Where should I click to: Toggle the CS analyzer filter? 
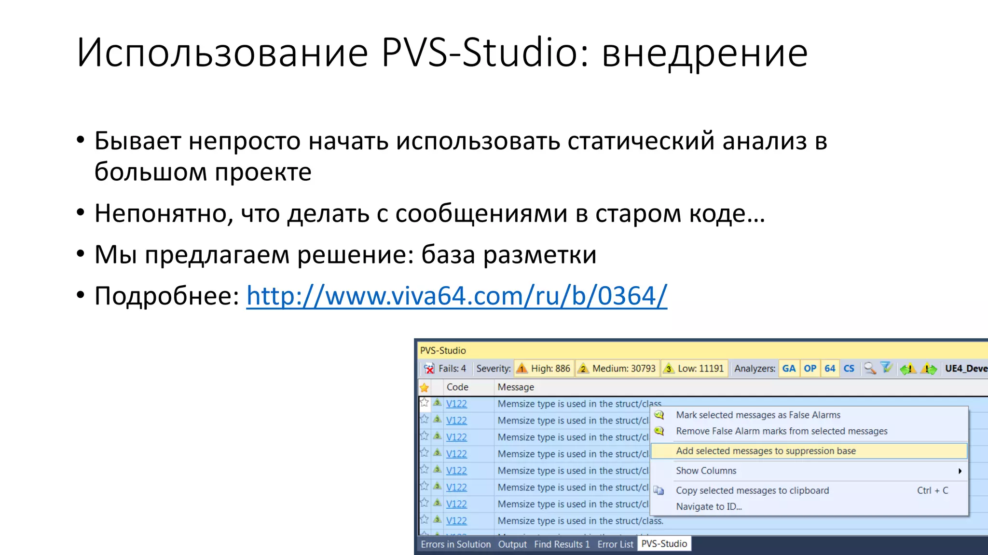pos(849,369)
